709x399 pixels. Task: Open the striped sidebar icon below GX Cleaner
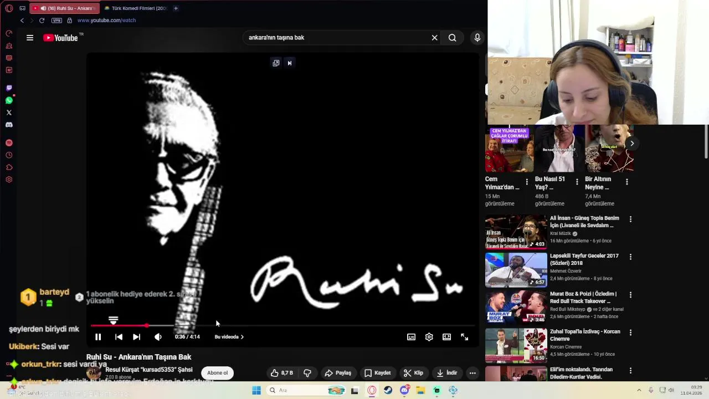(x=9, y=58)
